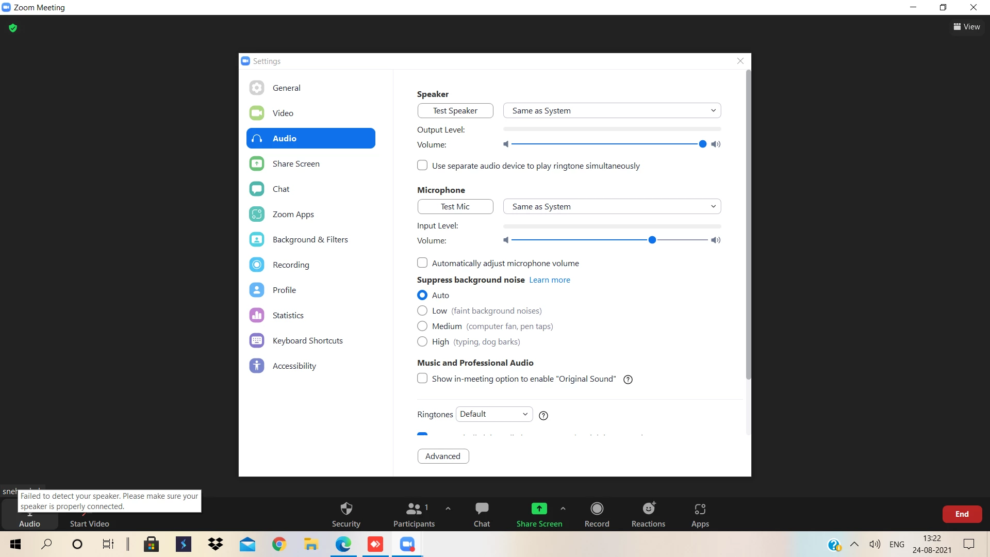990x557 pixels.
Task: Open the Learn more link
Action: click(549, 280)
